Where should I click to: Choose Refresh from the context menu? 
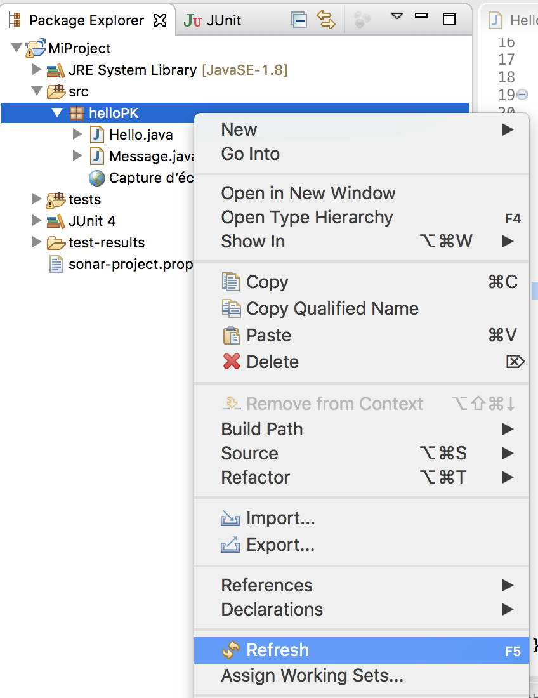click(277, 650)
